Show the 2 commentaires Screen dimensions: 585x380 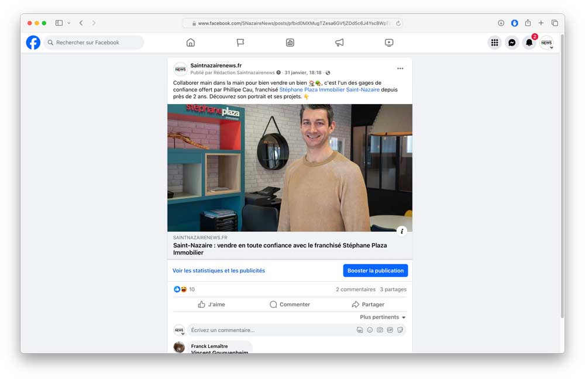coord(356,289)
